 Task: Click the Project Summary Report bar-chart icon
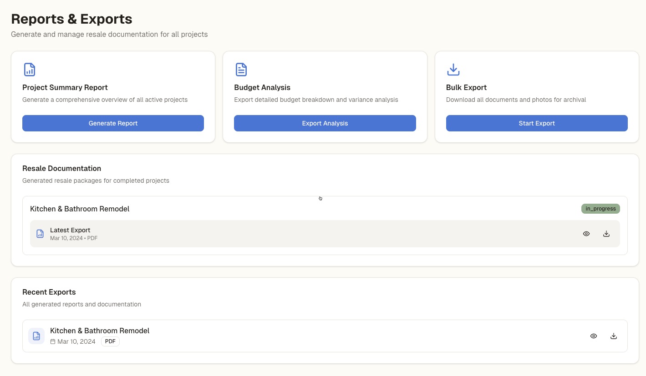(29, 70)
